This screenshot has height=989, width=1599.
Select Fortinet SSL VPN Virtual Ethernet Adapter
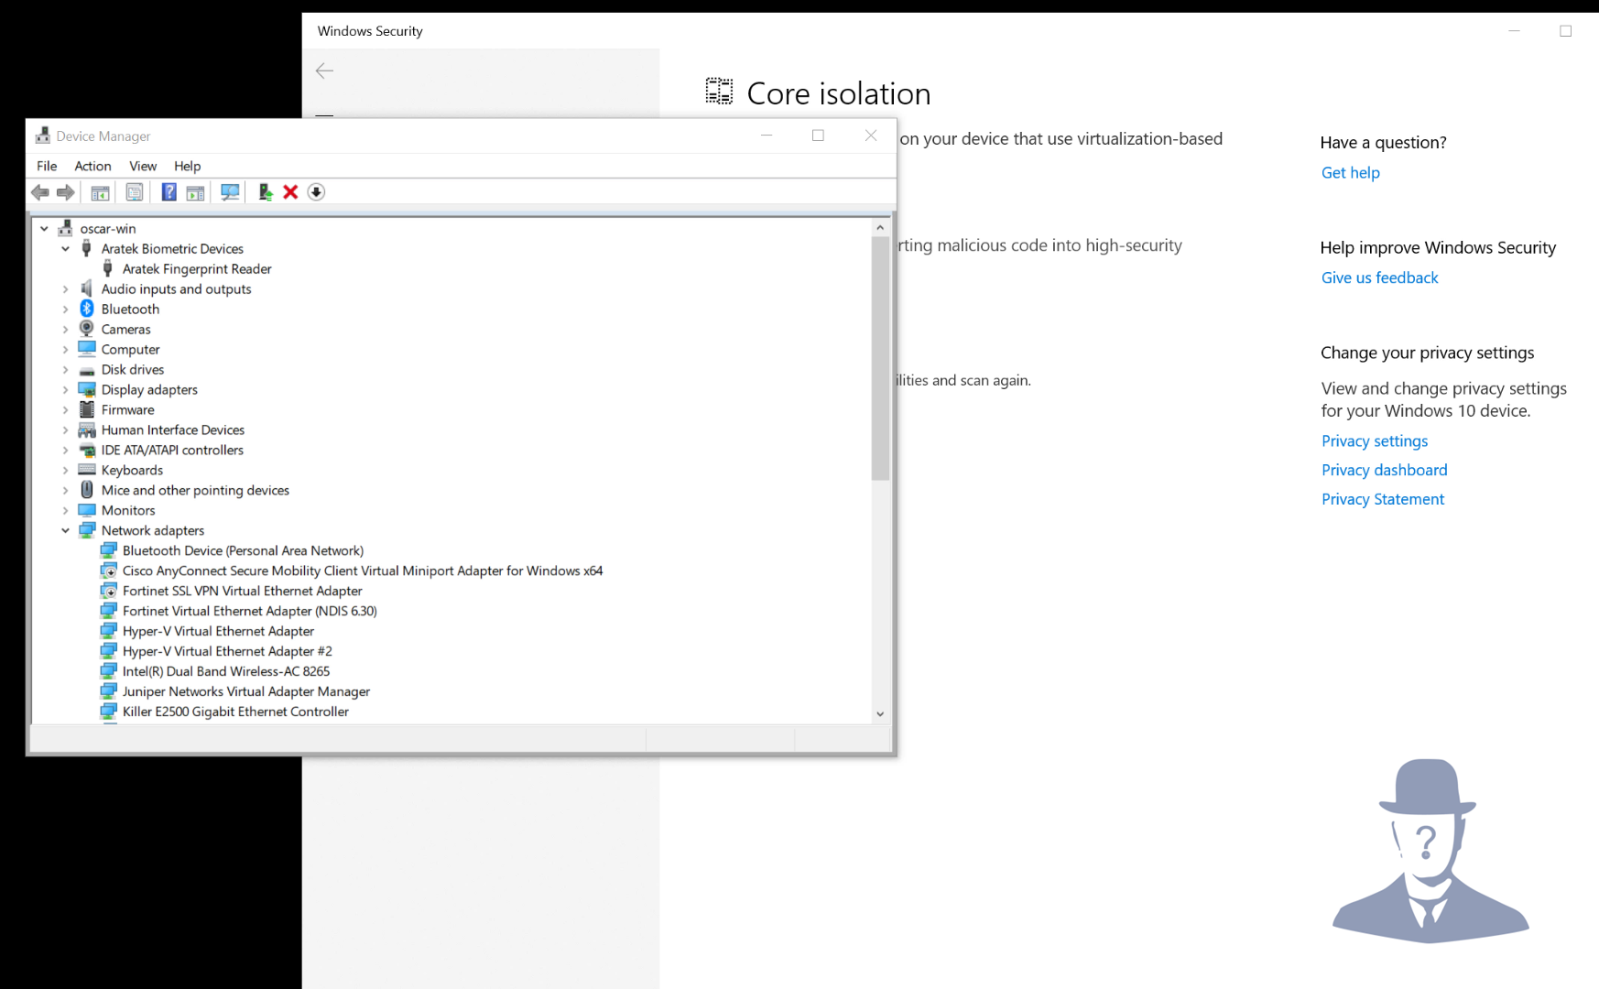pyautogui.click(x=242, y=591)
